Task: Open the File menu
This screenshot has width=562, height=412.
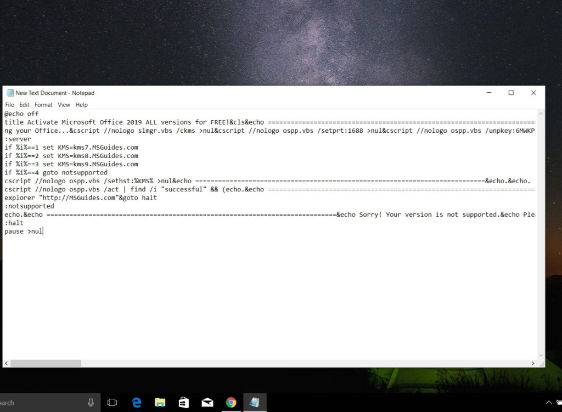Action: pyautogui.click(x=9, y=105)
